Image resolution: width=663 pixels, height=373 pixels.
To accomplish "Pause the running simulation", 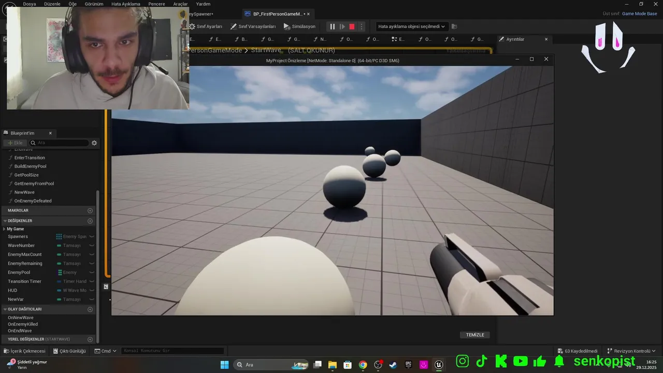I will click(x=333, y=26).
